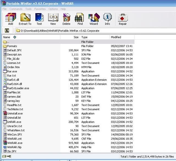
Task: Select the UnRAR.exe application icon
Action: point(5,122)
